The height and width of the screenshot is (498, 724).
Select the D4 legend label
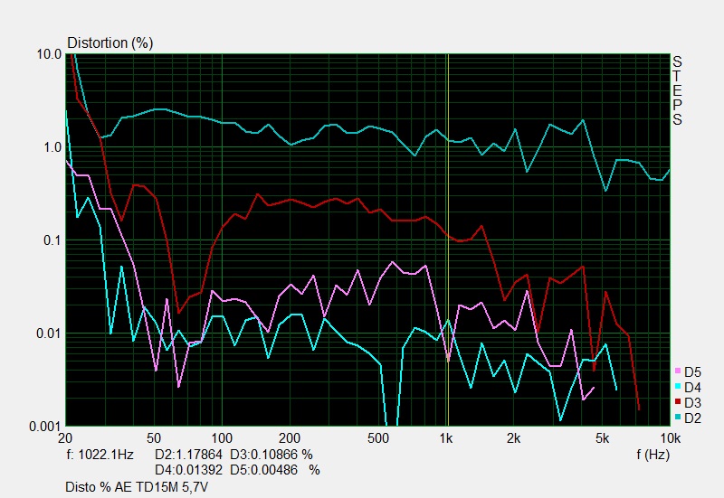tap(692, 388)
